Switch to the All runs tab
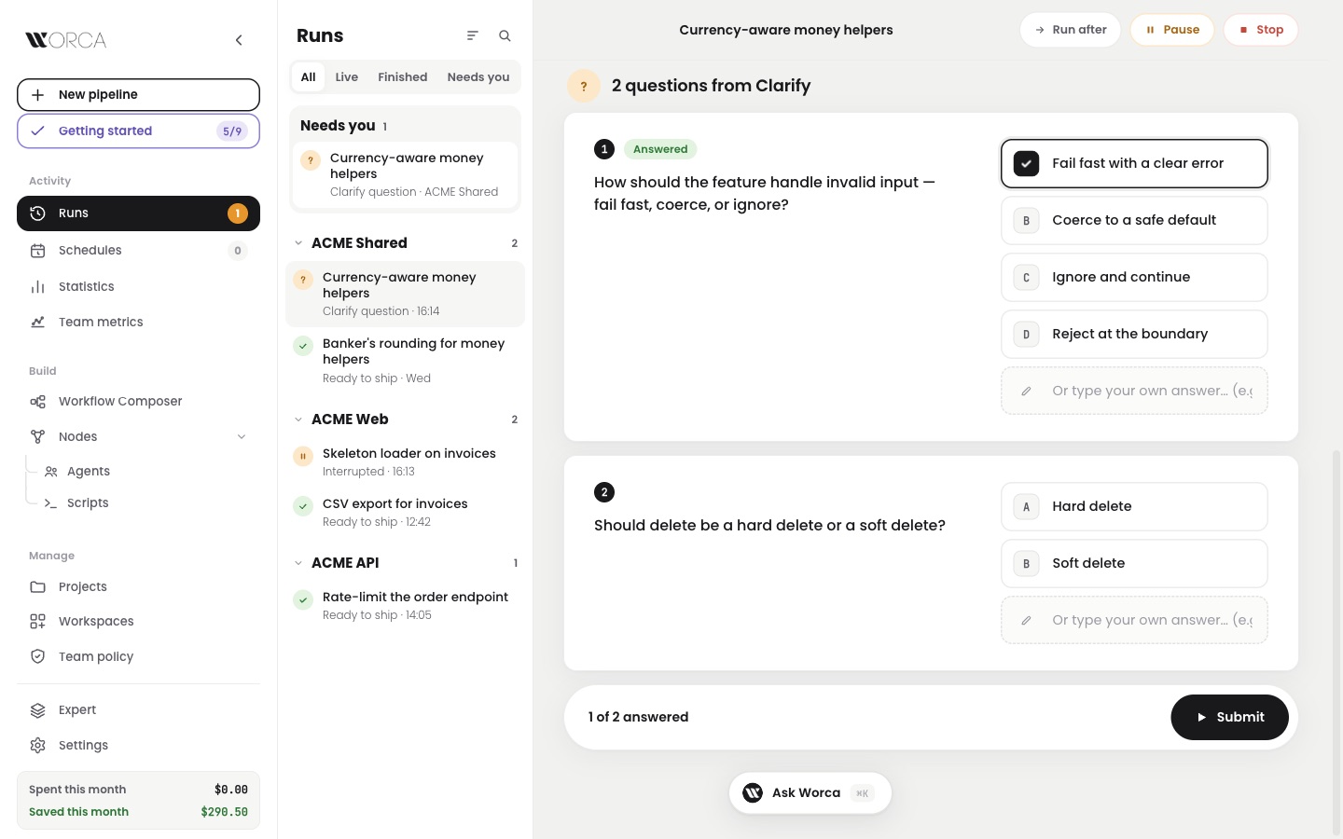 click(308, 76)
